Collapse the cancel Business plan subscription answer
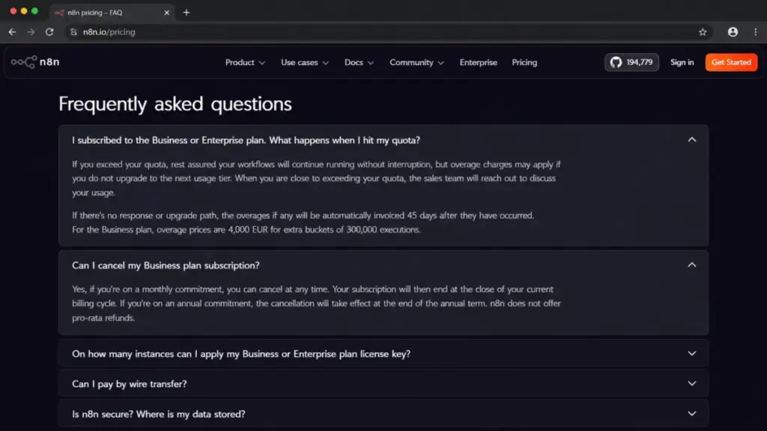This screenshot has width=767, height=431. 691,265
